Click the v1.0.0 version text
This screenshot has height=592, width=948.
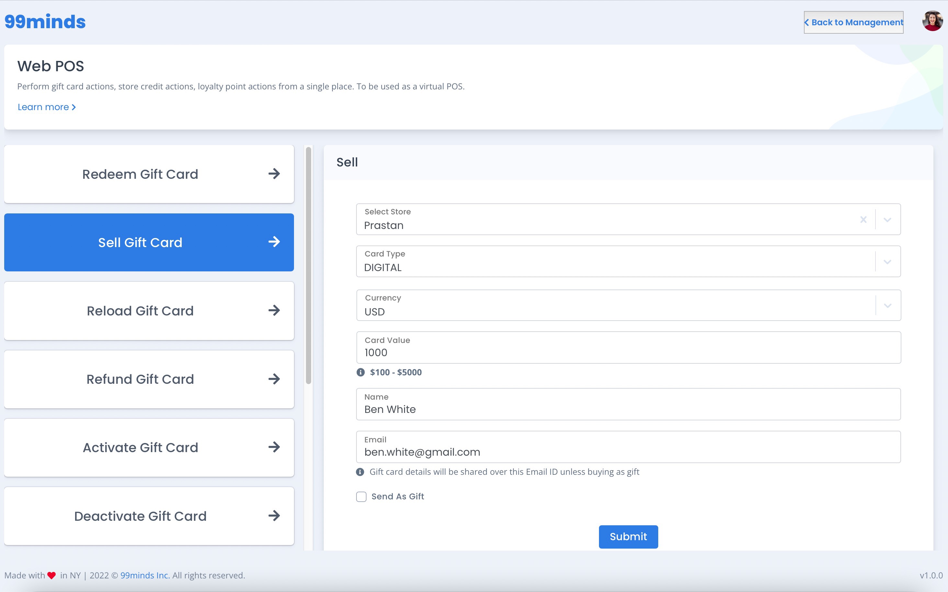(931, 575)
